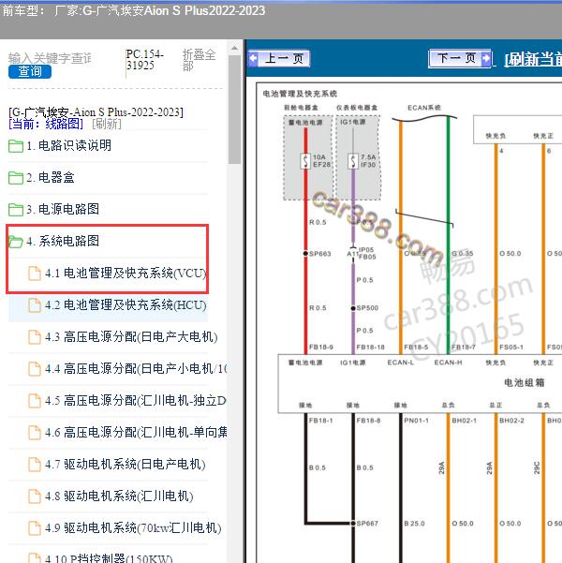Click document icon of 4.8 驱动电机系统(汇川电机)
The width and height of the screenshot is (562, 563).
[35, 496]
